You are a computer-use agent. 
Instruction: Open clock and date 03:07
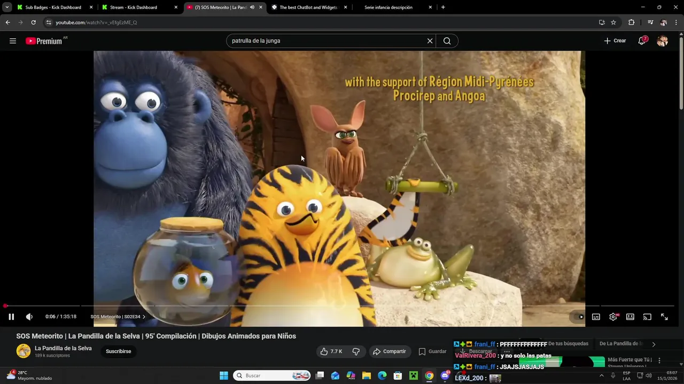[667, 375]
